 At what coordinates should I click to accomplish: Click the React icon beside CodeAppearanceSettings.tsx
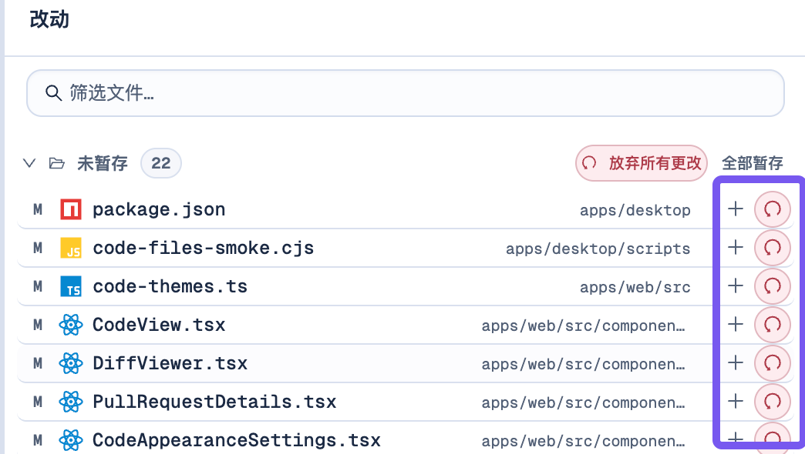pos(71,439)
